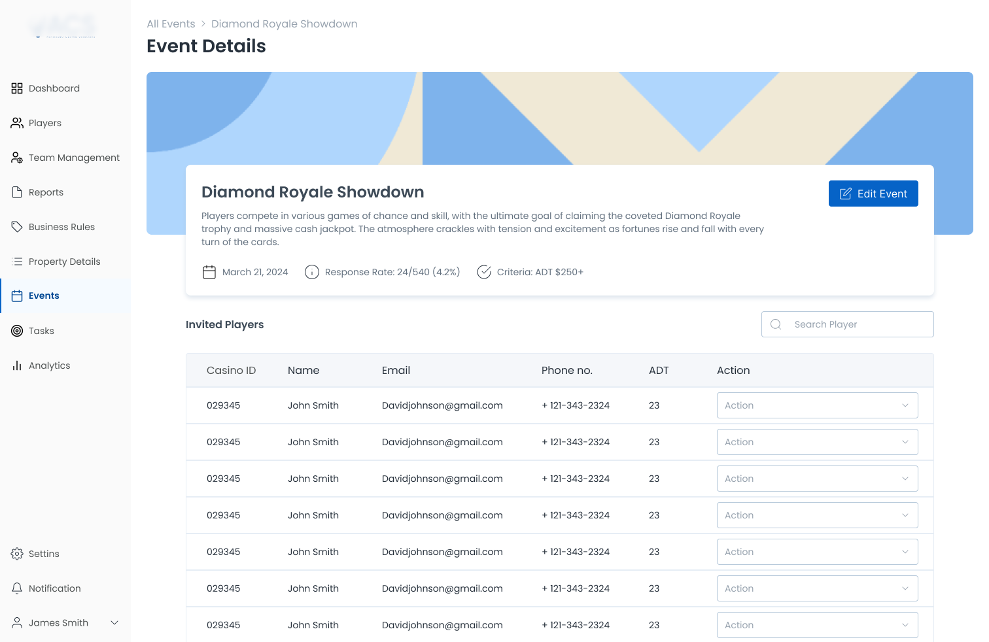The width and height of the screenshot is (989, 642).
Task: Open the Action dropdown in the third table row
Action: (x=818, y=479)
